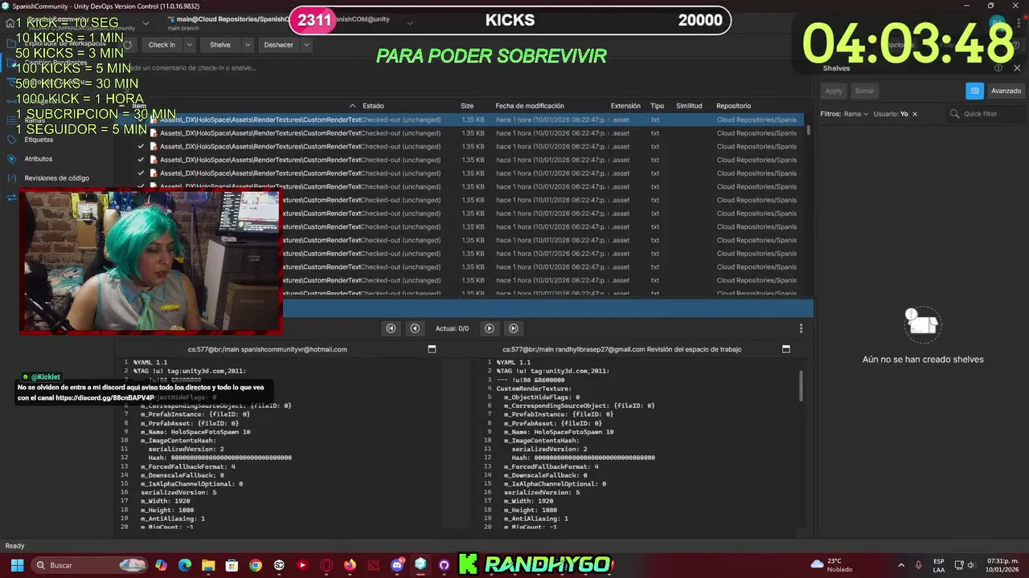
Task: Open File Explorer from the taskbar
Action: pyautogui.click(x=208, y=565)
